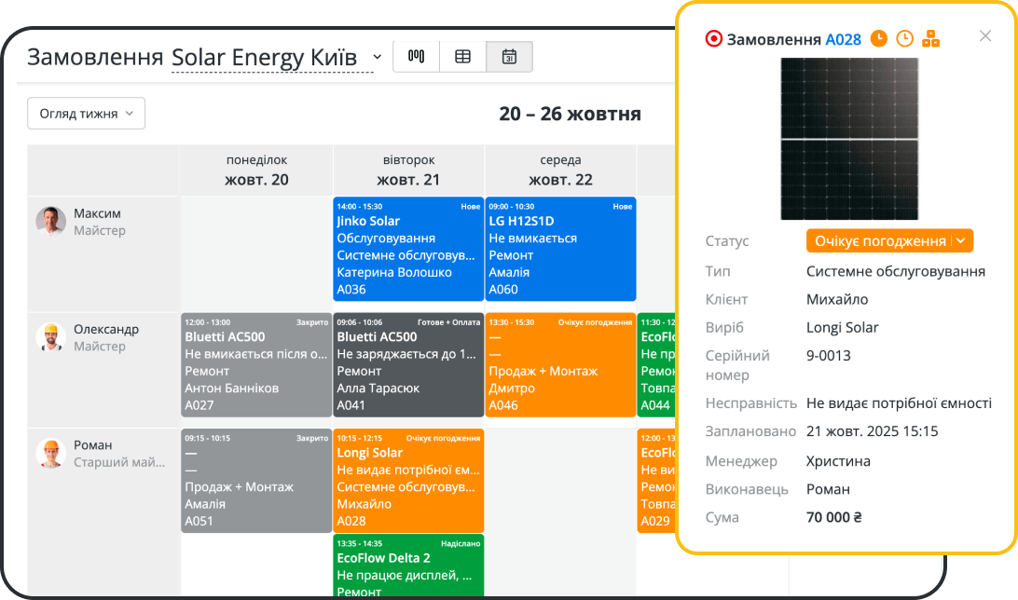Select the calendar view icon
Viewport: 1018px width, 600px height.
(510, 57)
